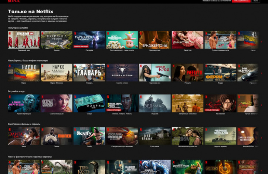268x174 pixels.
Task: Open the В ее глазах house thumbnail
Action: pyautogui.click(x=155, y=136)
